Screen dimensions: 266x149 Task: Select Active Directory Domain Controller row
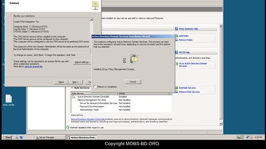pos(121,97)
